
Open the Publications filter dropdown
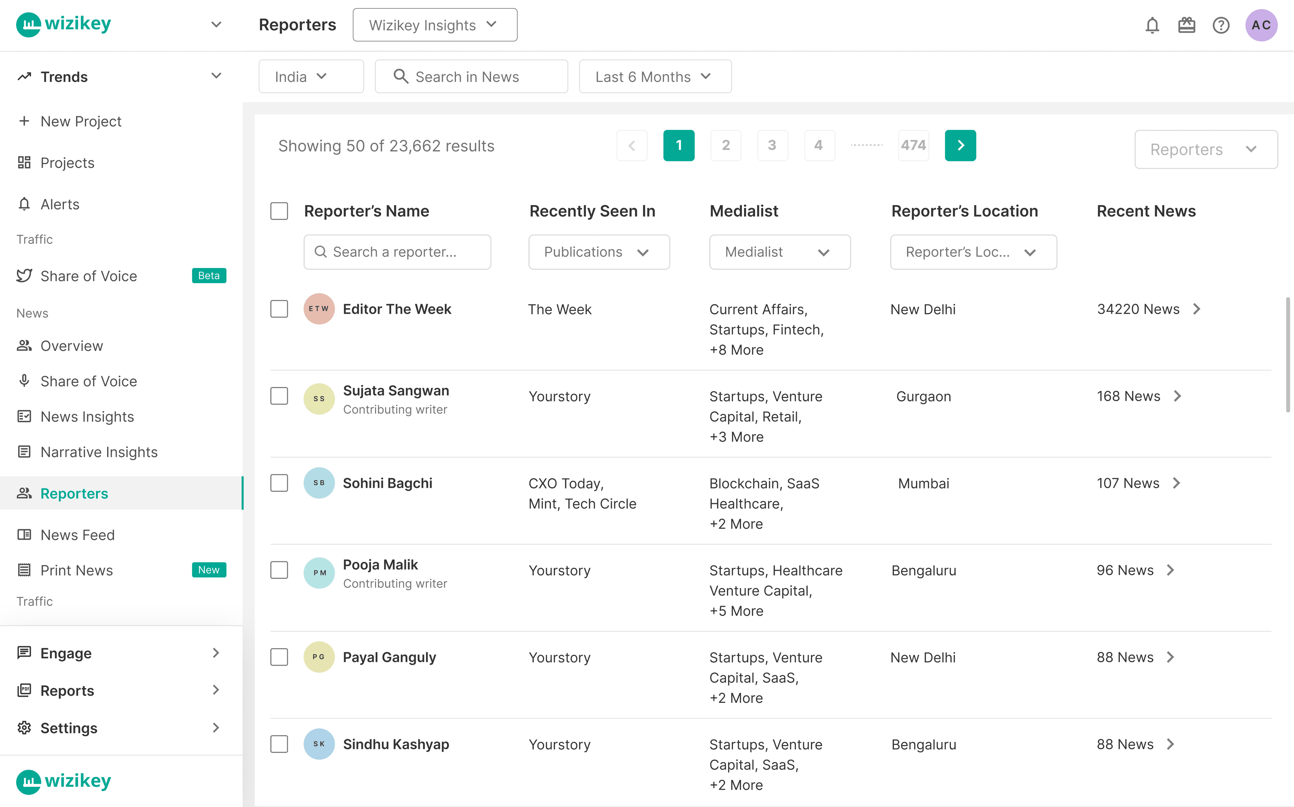pyautogui.click(x=598, y=252)
